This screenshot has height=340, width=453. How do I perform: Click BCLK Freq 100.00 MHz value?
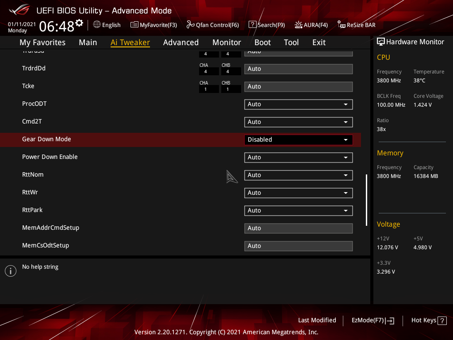pos(391,105)
